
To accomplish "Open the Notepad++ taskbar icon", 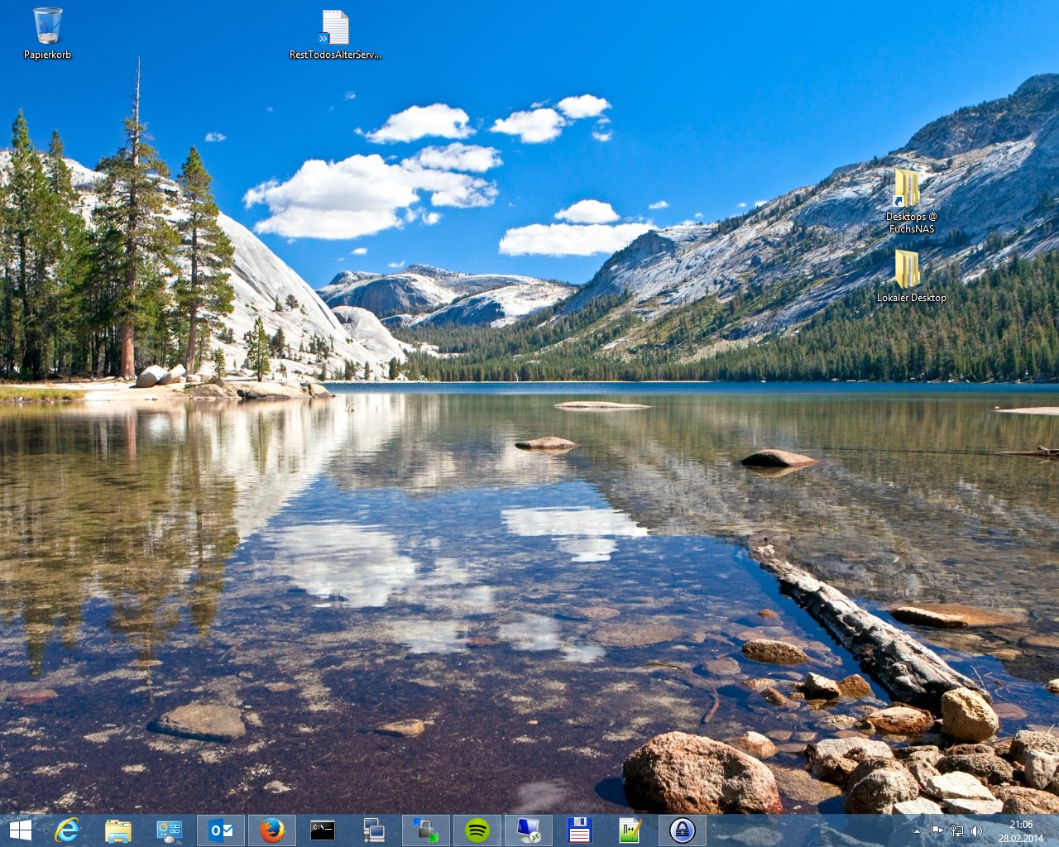I will tap(630, 830).
